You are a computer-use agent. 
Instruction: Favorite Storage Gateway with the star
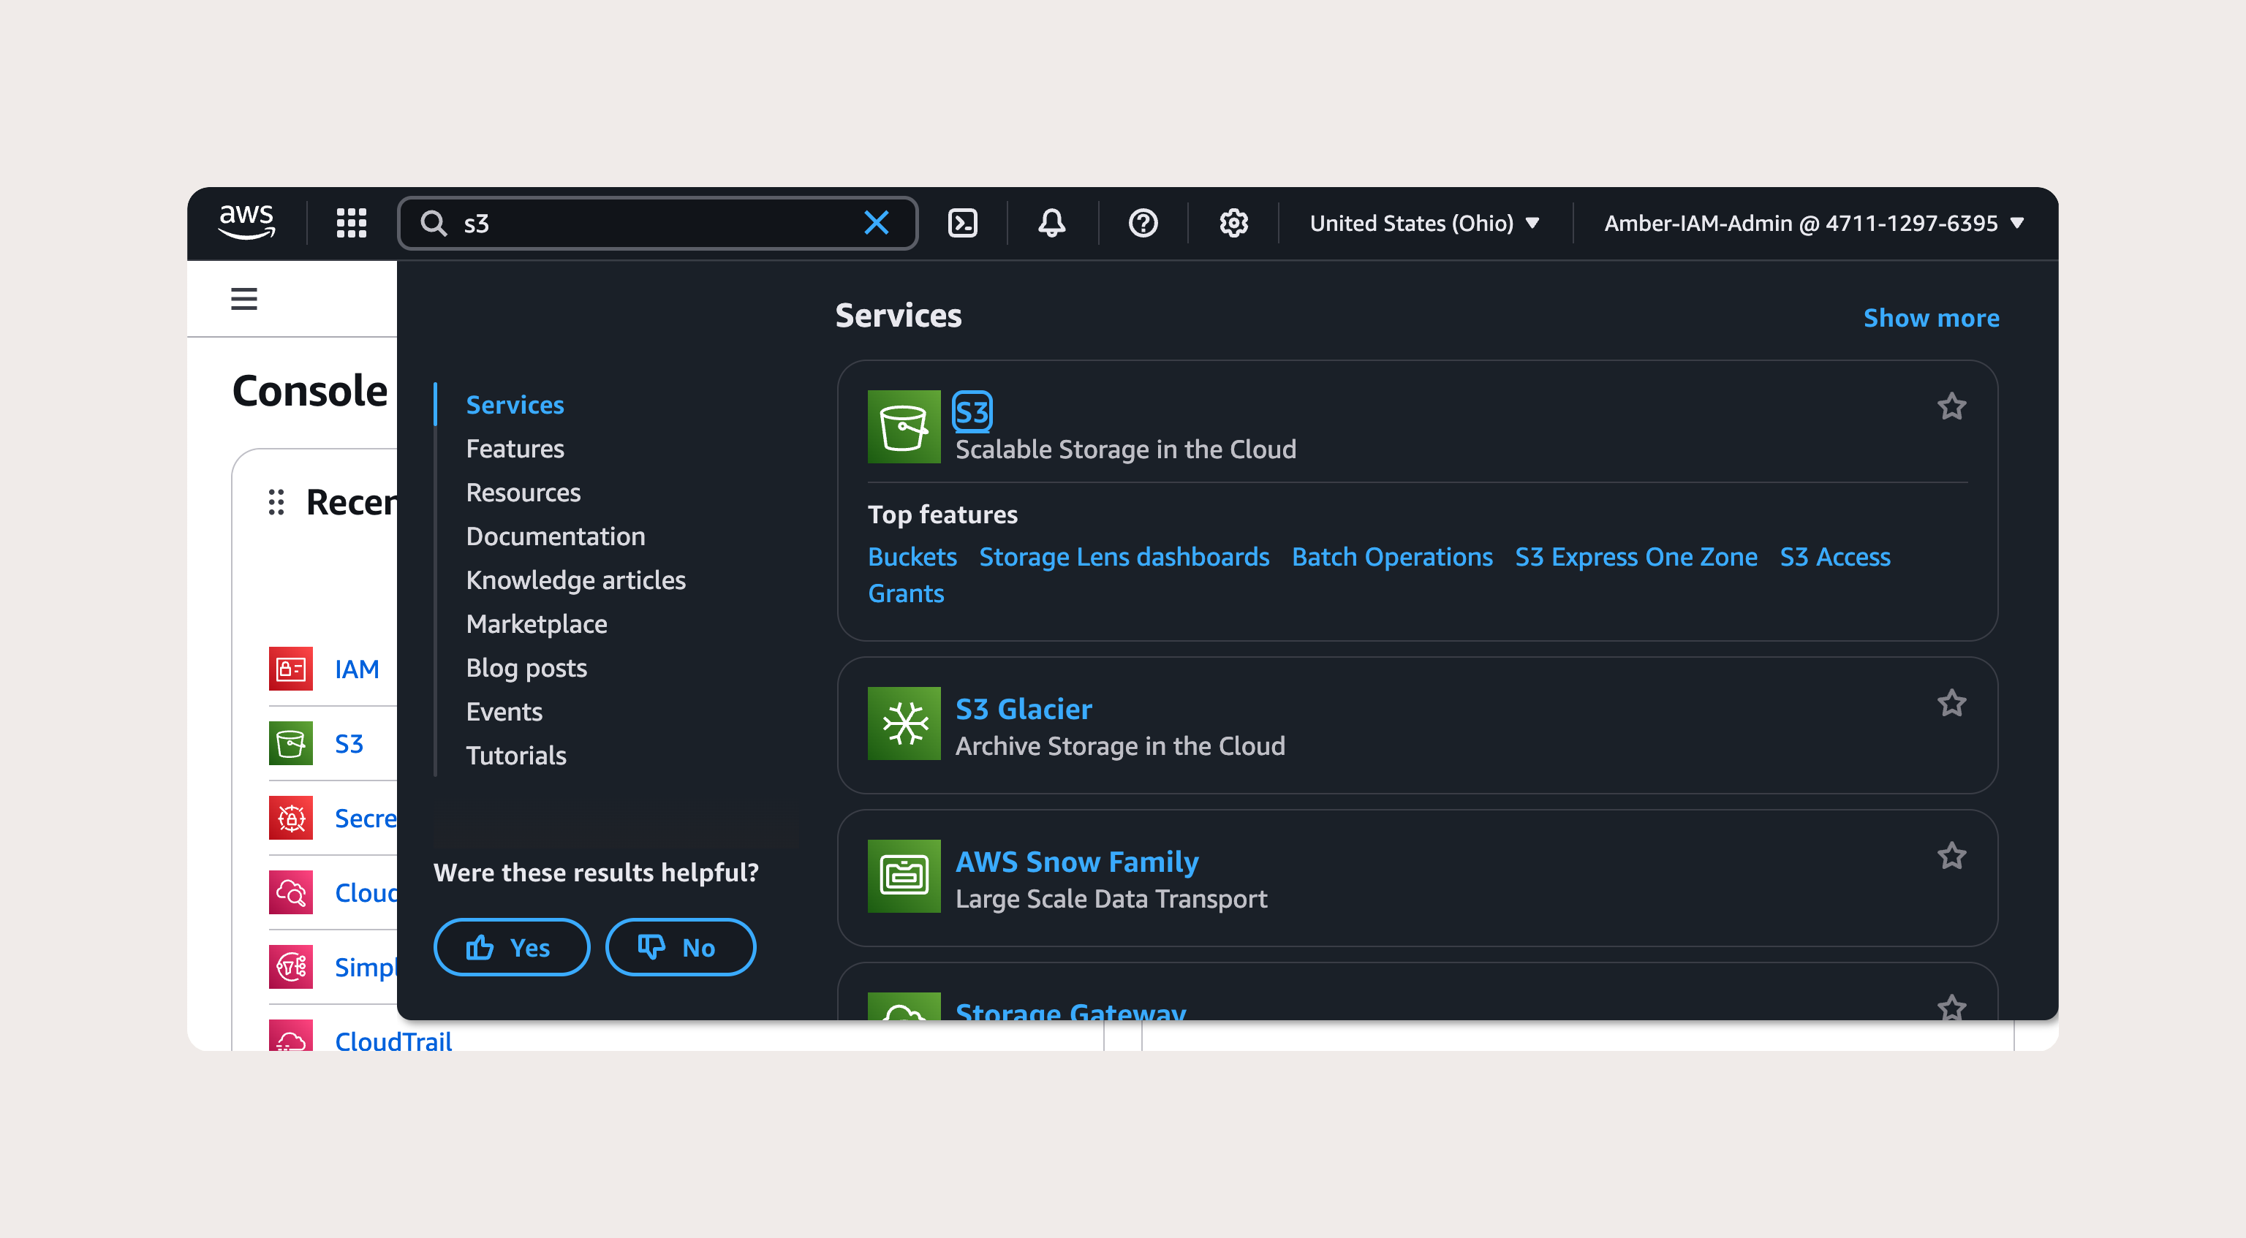1952,1006
